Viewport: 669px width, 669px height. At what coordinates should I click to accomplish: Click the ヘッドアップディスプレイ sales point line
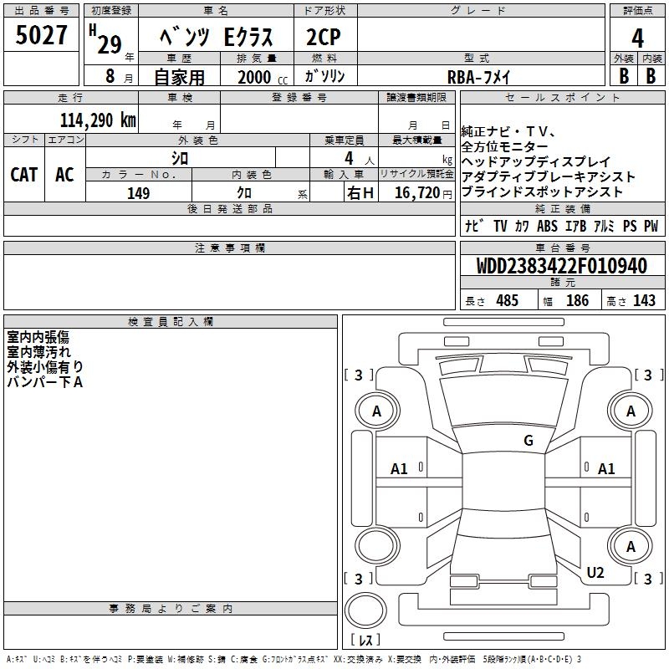tap(536, 161)
